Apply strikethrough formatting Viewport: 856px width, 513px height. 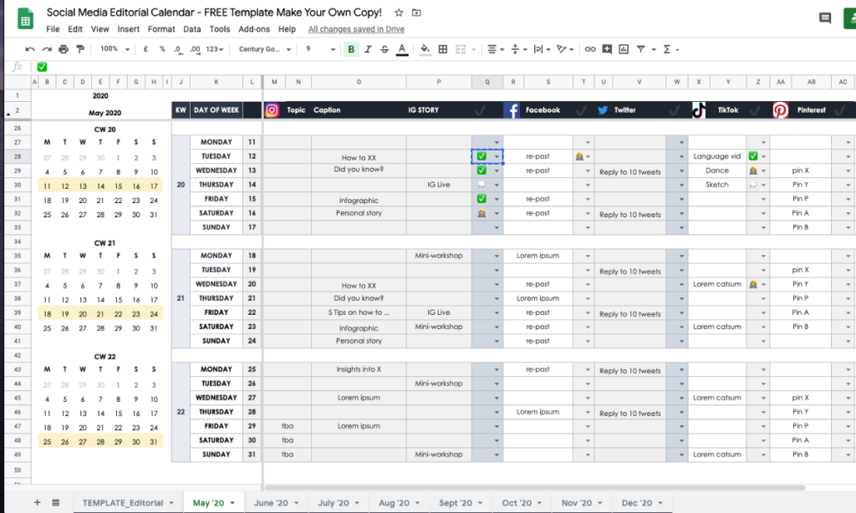[x=385, y=49]
